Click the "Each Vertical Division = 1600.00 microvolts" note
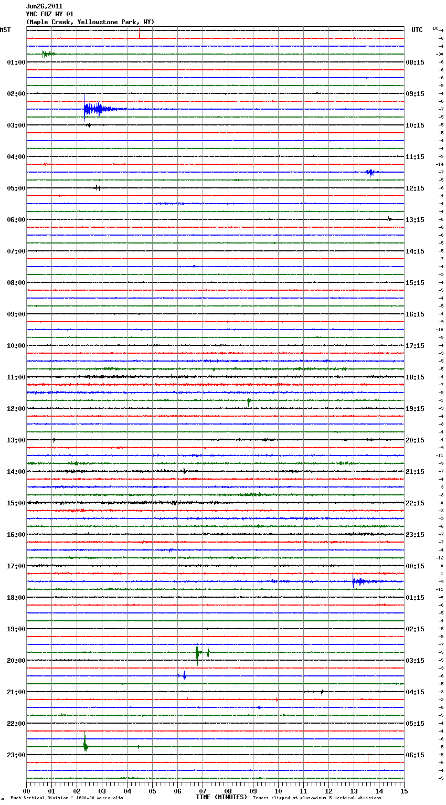 [x=67, y=798]
